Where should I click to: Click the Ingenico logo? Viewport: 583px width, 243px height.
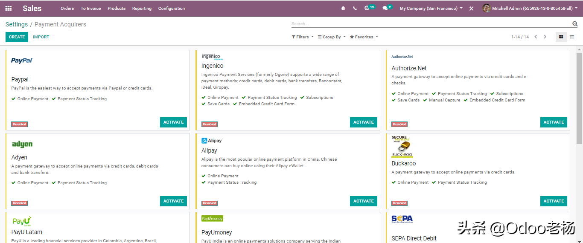[212, 57]
